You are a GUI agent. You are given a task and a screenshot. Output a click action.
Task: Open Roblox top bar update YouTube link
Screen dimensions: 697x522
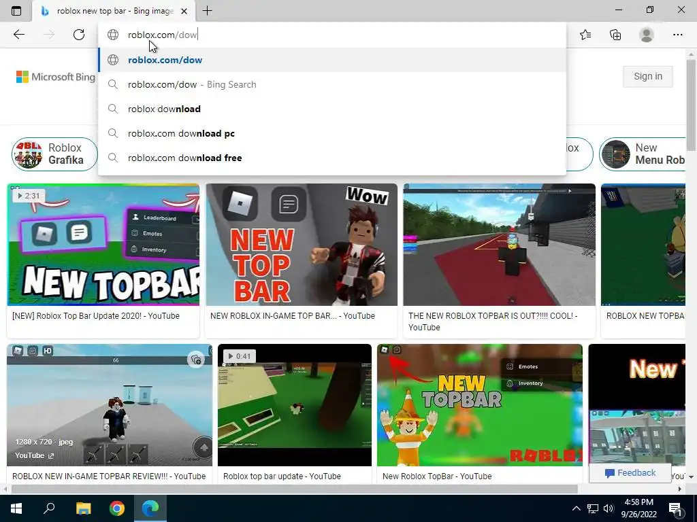282,476
